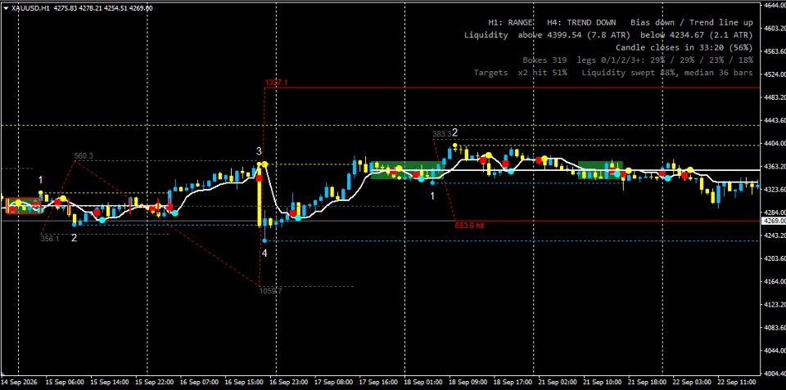The width and height of the screenshot is (786, 390).
Task: Select the gray 356.1 label near leg 2
Action: tap(50, 239)
